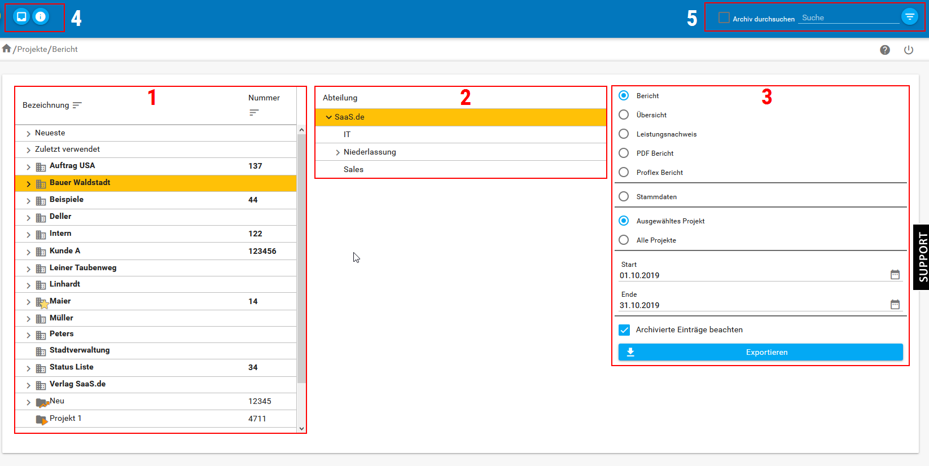Uncheck Archivierte Einträge beachten
This screenshot has width=929, height=466.
tap(624, 330)
